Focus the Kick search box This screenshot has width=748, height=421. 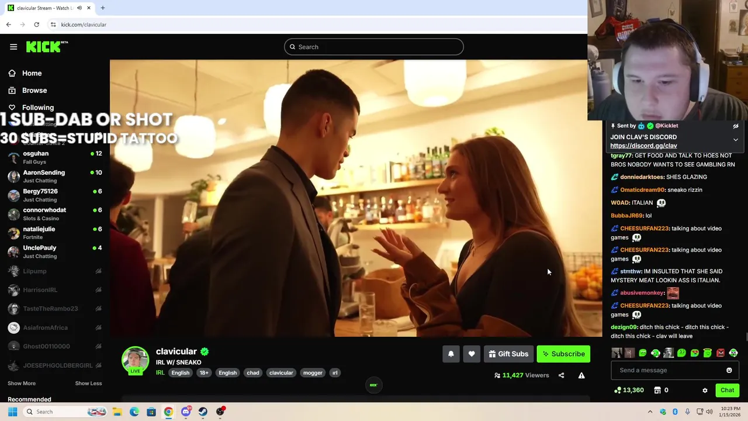pyautogui.click(x=374, y=47)
